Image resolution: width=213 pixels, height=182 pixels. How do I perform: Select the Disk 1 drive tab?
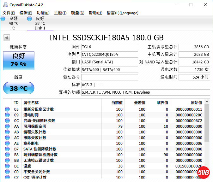(x=40, y=23)
